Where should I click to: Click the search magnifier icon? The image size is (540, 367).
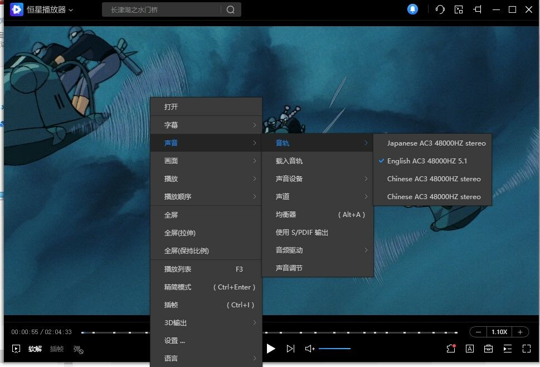coord(230,10)
